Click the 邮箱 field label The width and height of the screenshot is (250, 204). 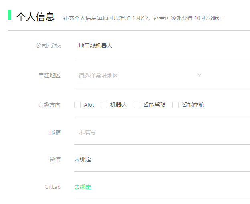click(55, 132)
